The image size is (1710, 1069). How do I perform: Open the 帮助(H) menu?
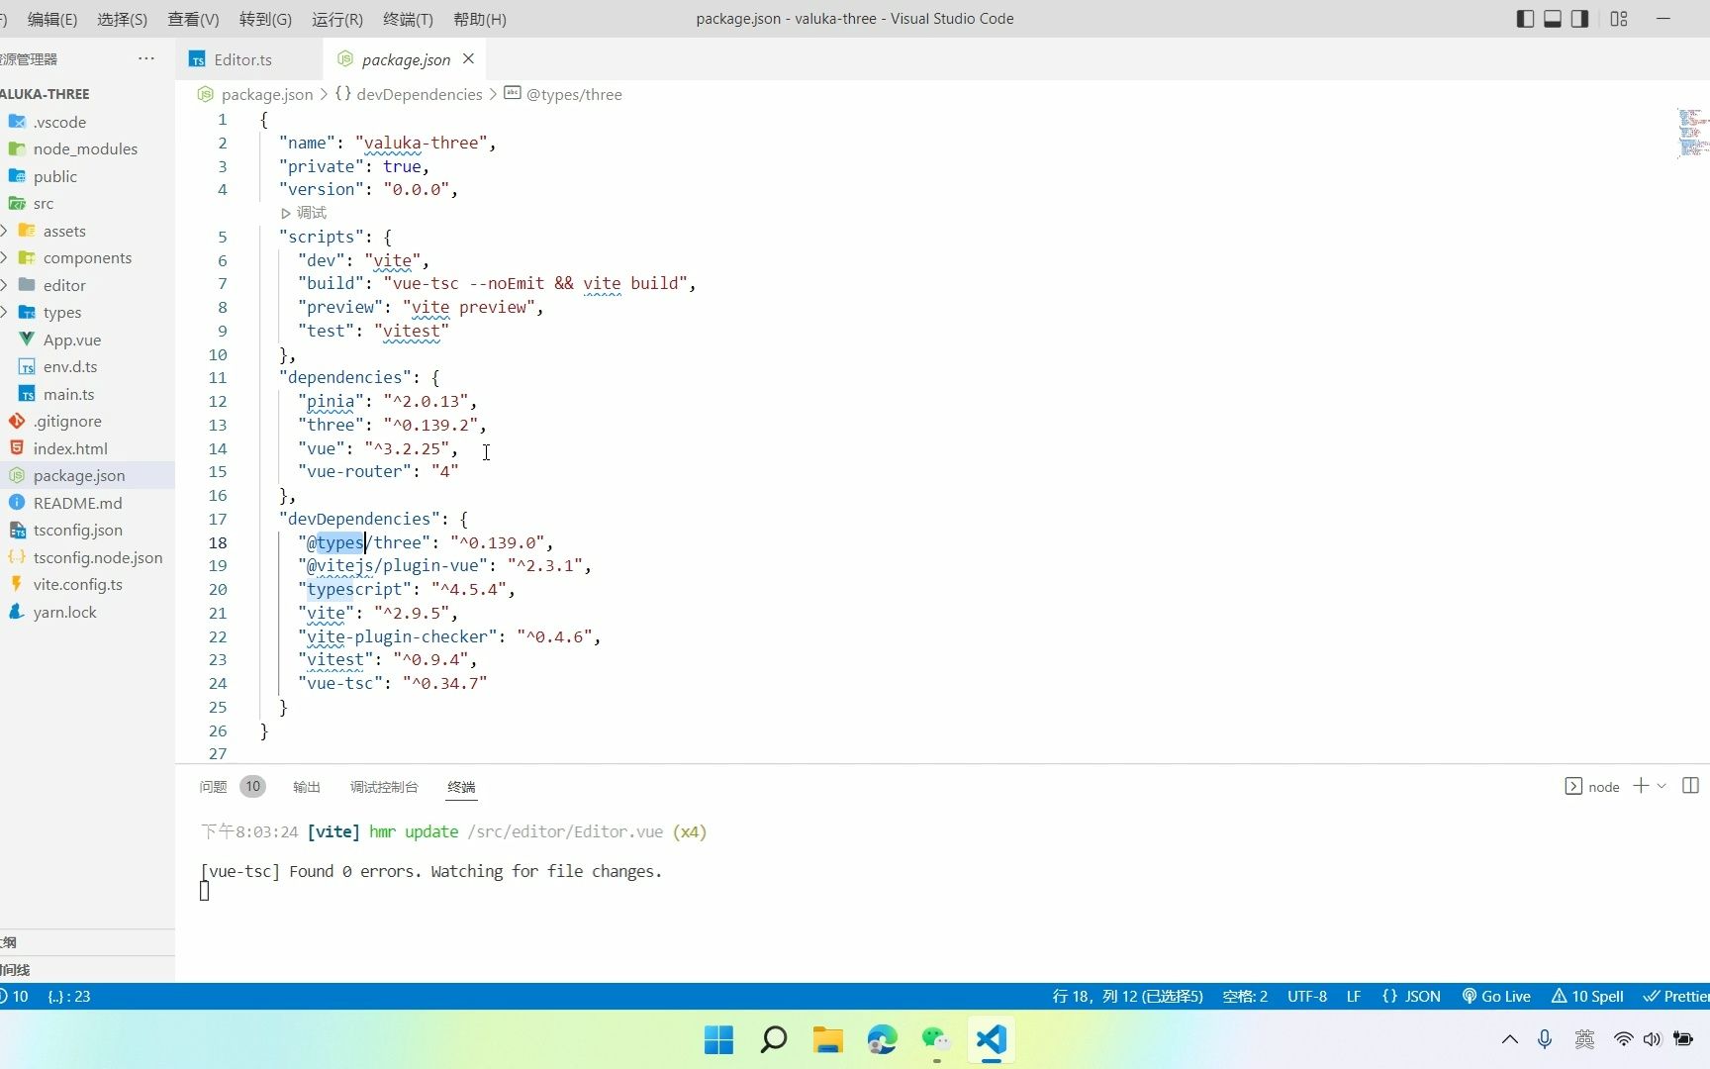coord(480,19)
